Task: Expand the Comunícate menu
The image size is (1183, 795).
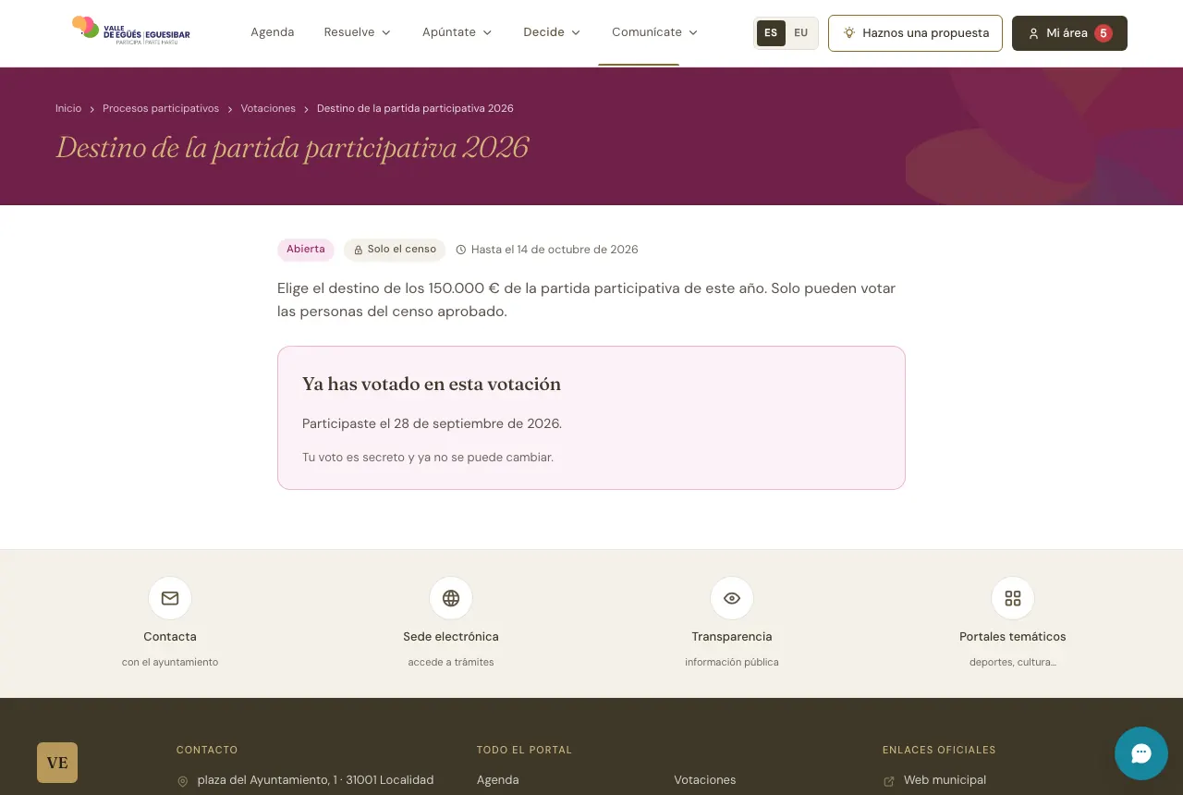Action: coord(655,32)
